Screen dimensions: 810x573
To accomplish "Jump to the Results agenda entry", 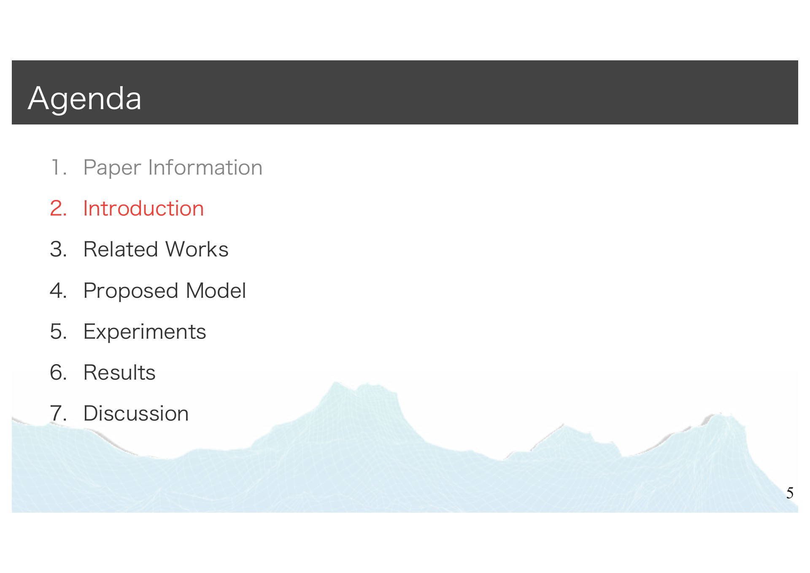I will click(x=119, y=372).
